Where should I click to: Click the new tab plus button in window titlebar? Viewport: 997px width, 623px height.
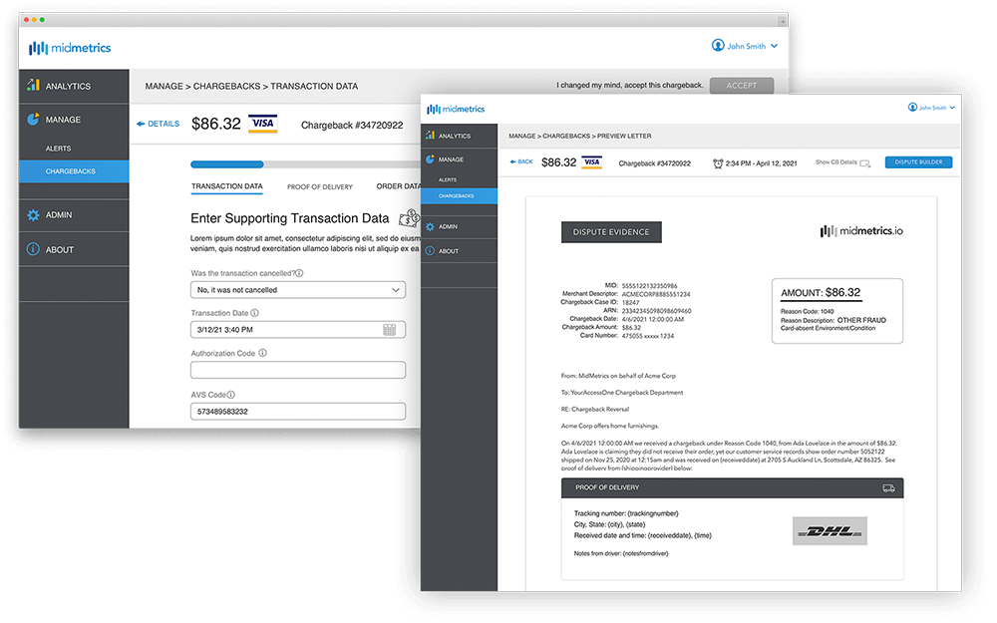tap(782, 22)
